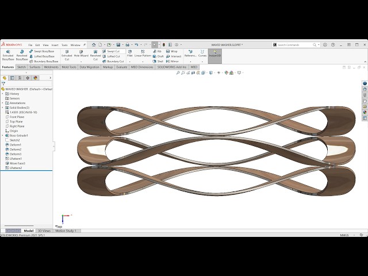Open the ConfigurationManager tab

(20, 78)
